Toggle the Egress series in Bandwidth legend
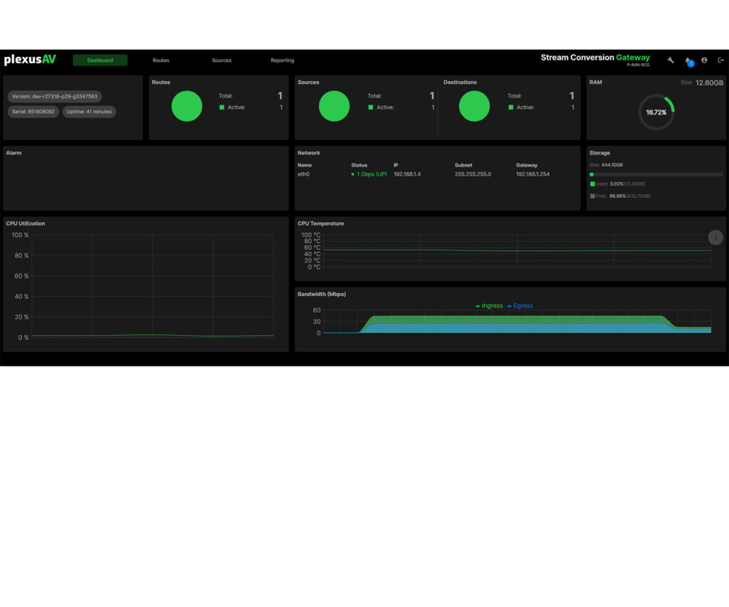Screen dimensions: 729x607 (x=520, y=306)
